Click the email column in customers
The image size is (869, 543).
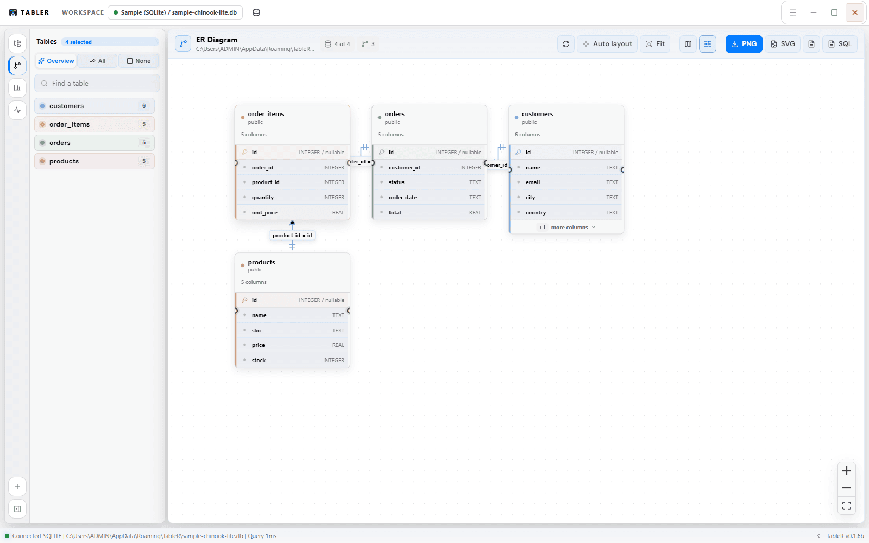coord(566,182)
